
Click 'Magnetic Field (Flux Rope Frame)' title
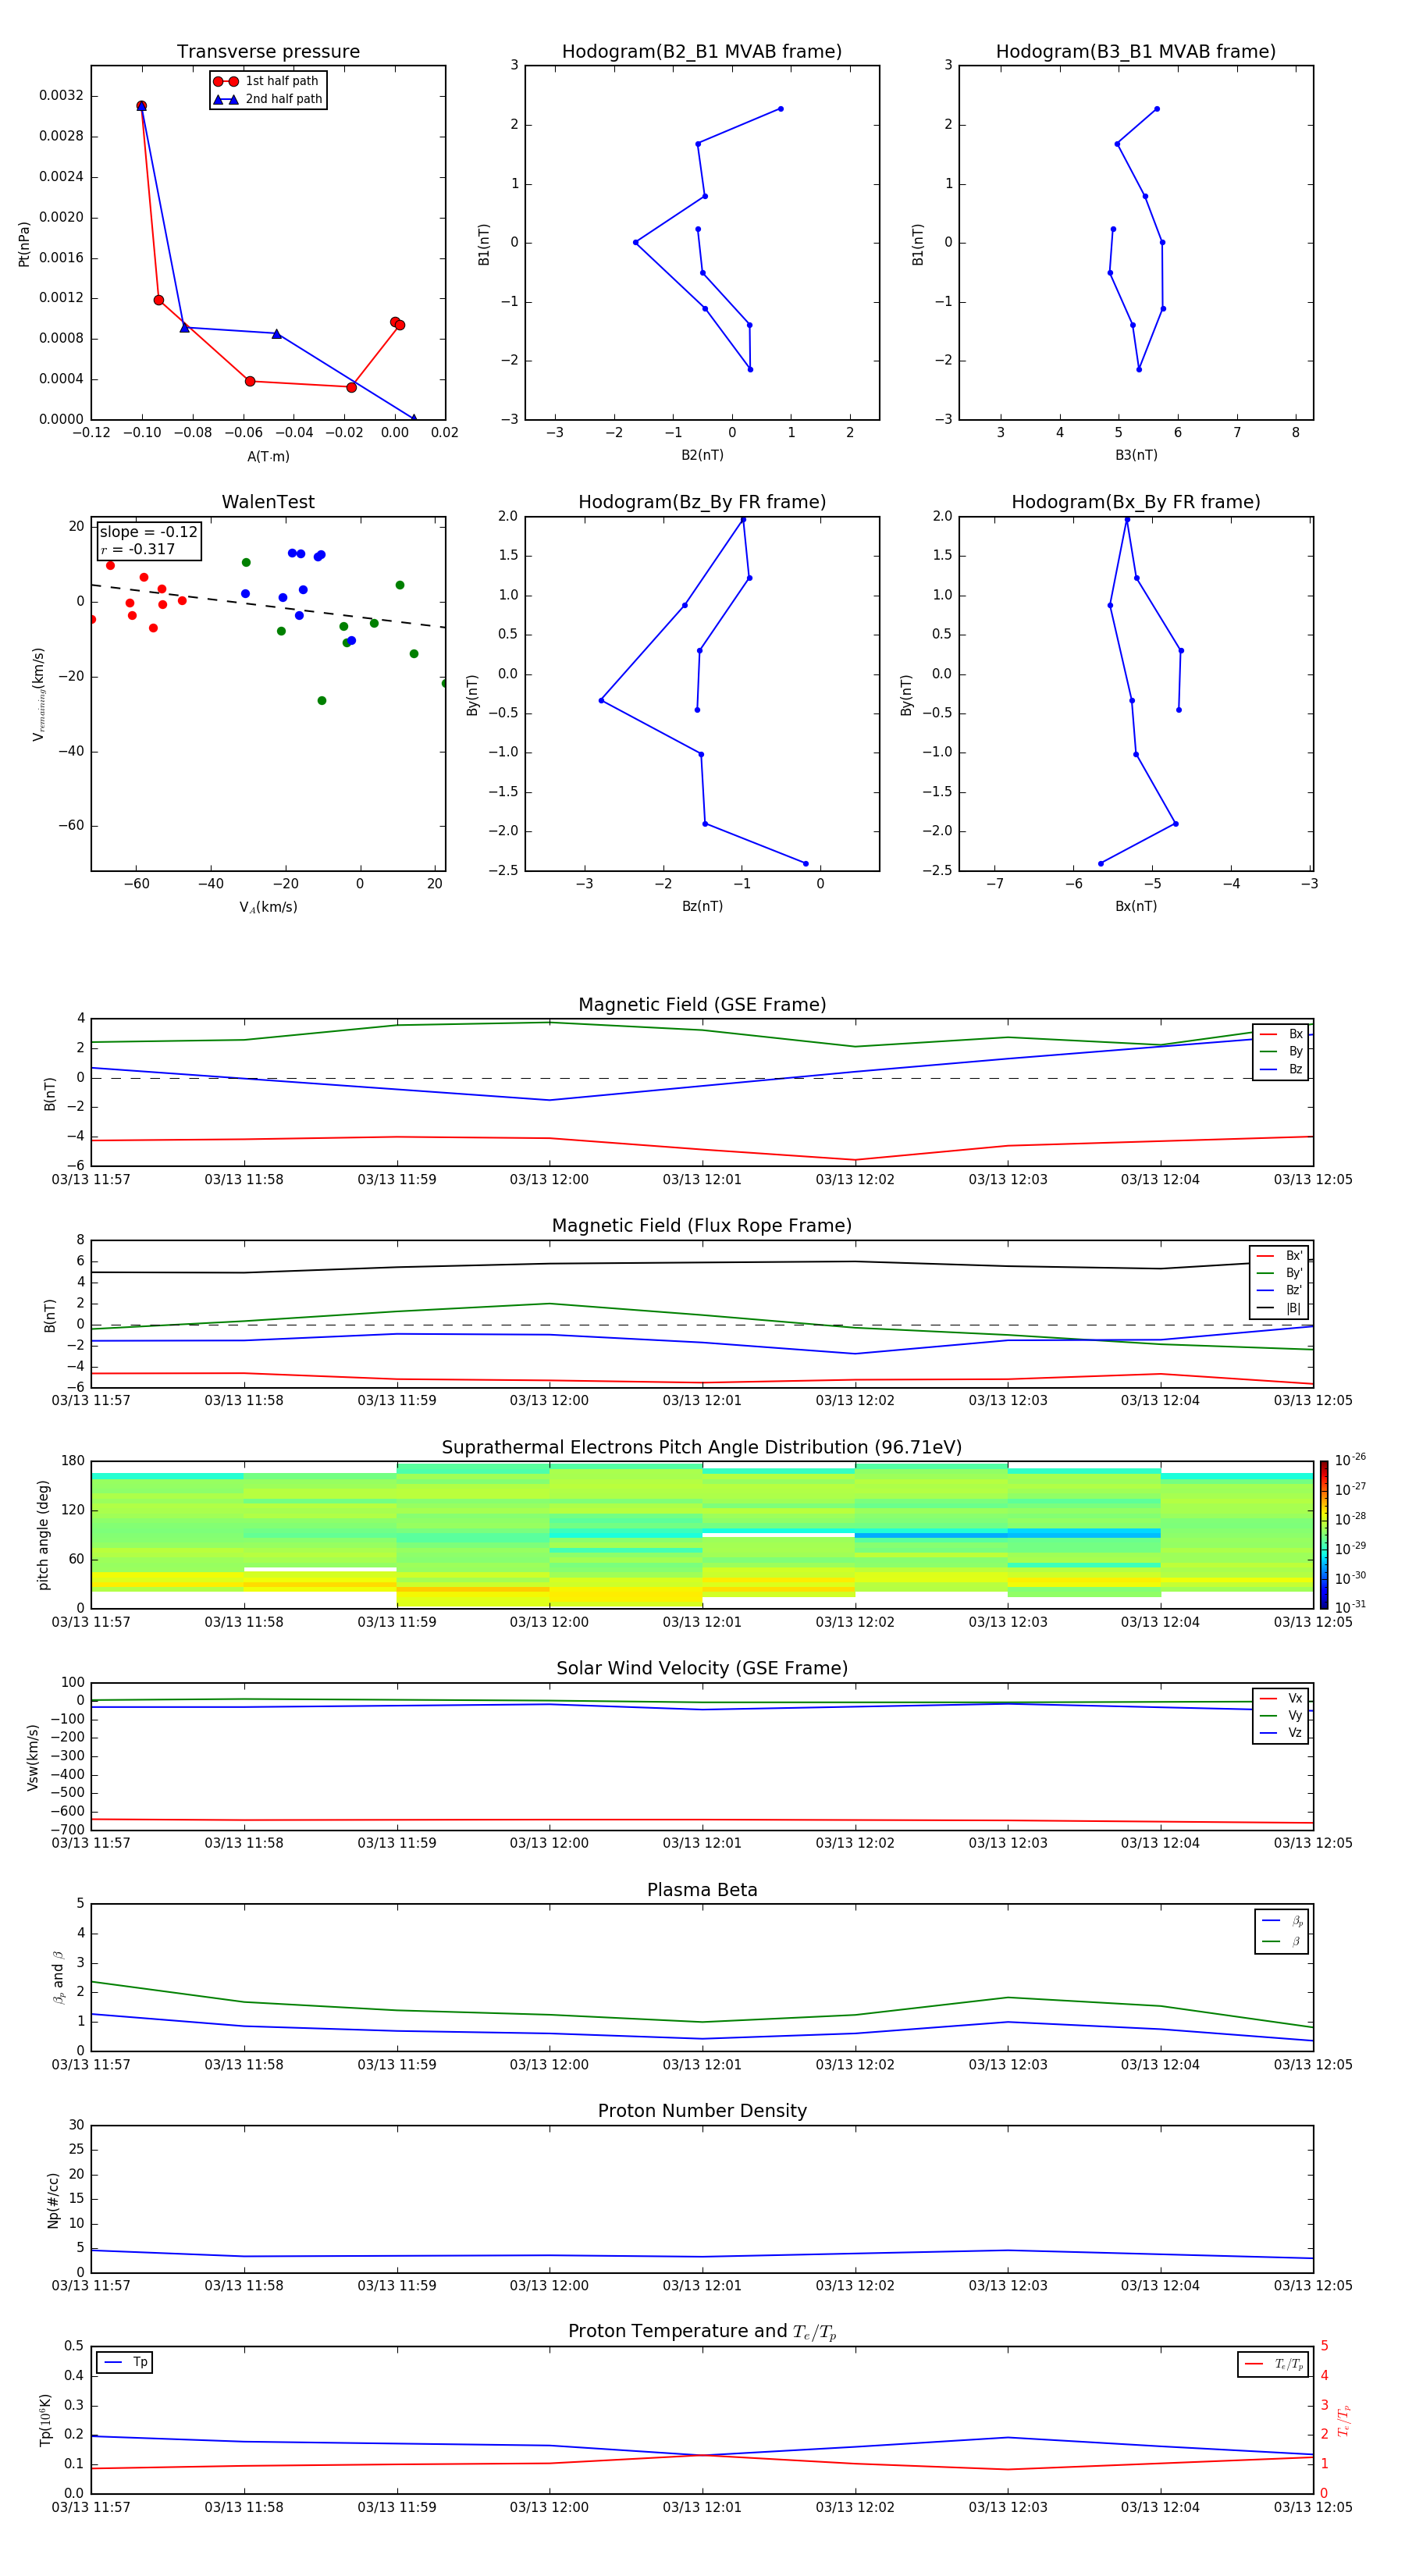[702, 1226]
